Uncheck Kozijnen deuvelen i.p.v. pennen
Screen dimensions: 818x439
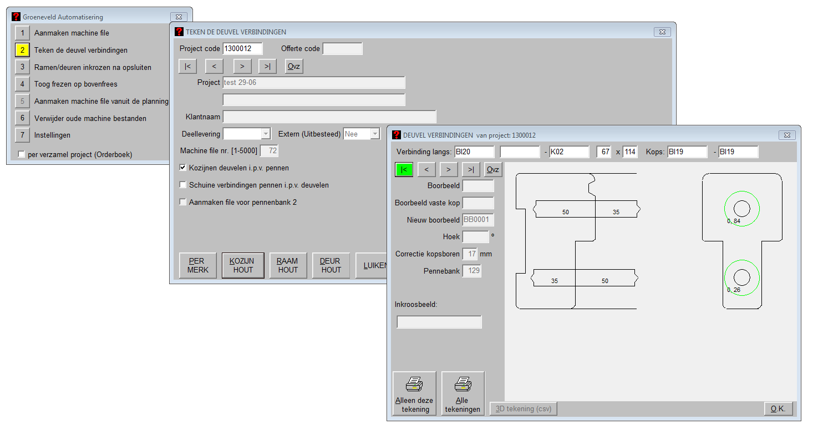(183, 168)
